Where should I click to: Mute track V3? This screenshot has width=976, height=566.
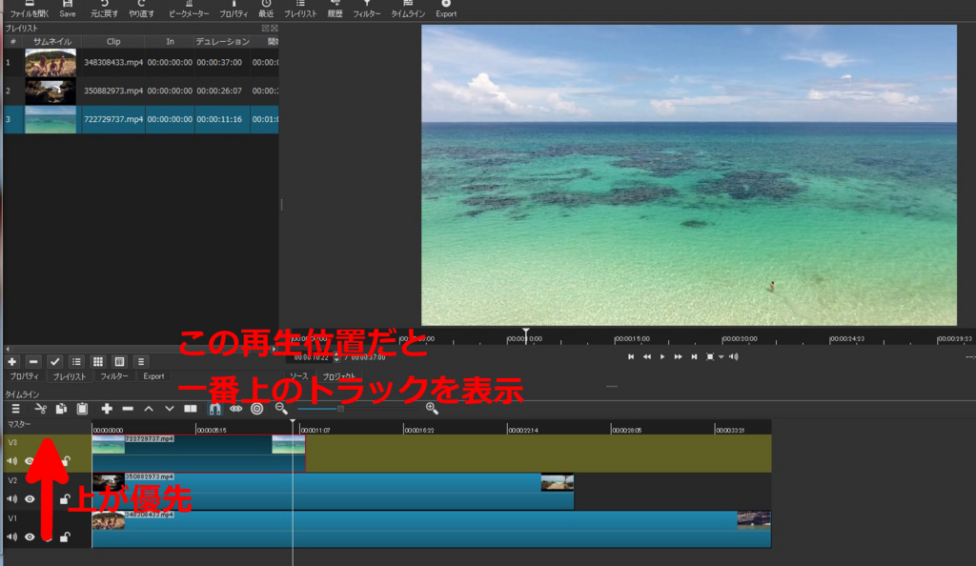(x=11, y=461)
